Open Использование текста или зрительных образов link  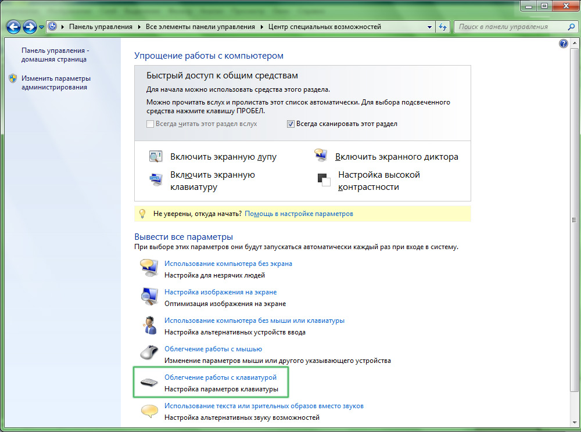tap(264, 406)
